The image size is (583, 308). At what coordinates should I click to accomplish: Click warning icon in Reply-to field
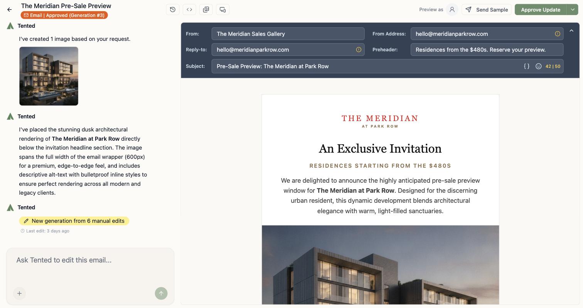tap(359, 50)
